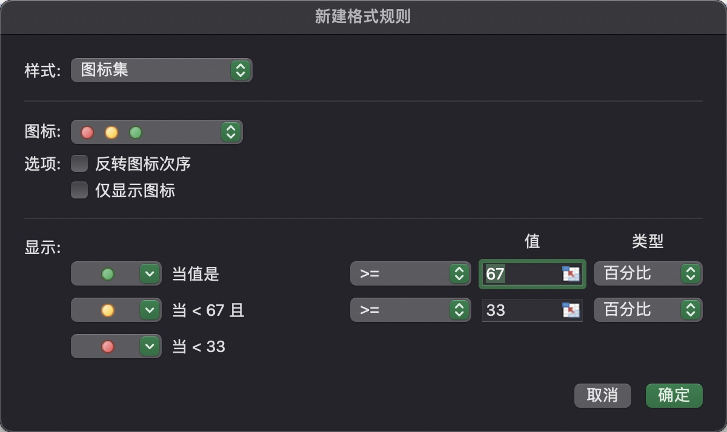
Task: Open 百分比 type dropdown in first row
Action: coord(648,274)
